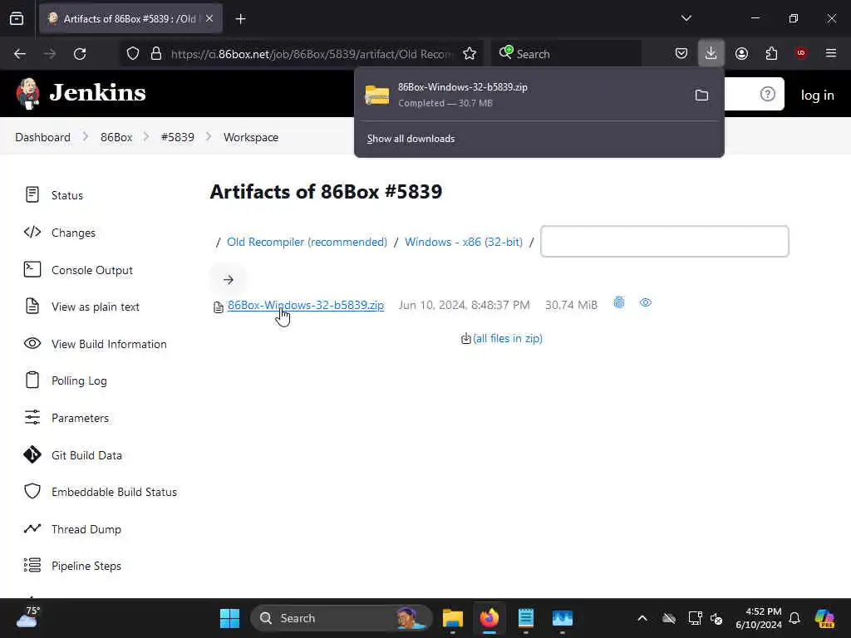
Task: Open tracking protection shield info
Action: [133, 54]
